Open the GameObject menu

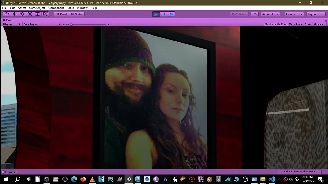[37, 8]
